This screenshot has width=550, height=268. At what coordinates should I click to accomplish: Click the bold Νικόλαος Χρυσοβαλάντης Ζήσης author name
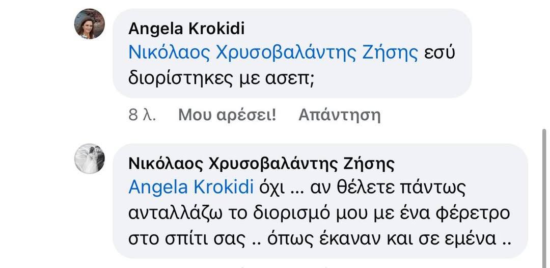pyautogui.click(x=261, y=164)
